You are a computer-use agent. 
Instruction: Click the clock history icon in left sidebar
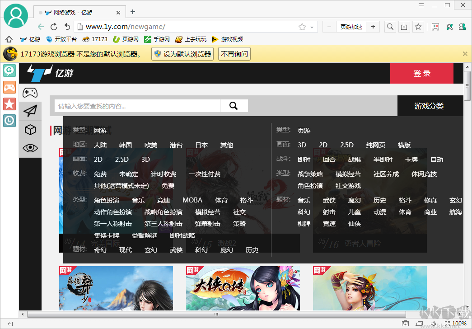click(9, 121)
